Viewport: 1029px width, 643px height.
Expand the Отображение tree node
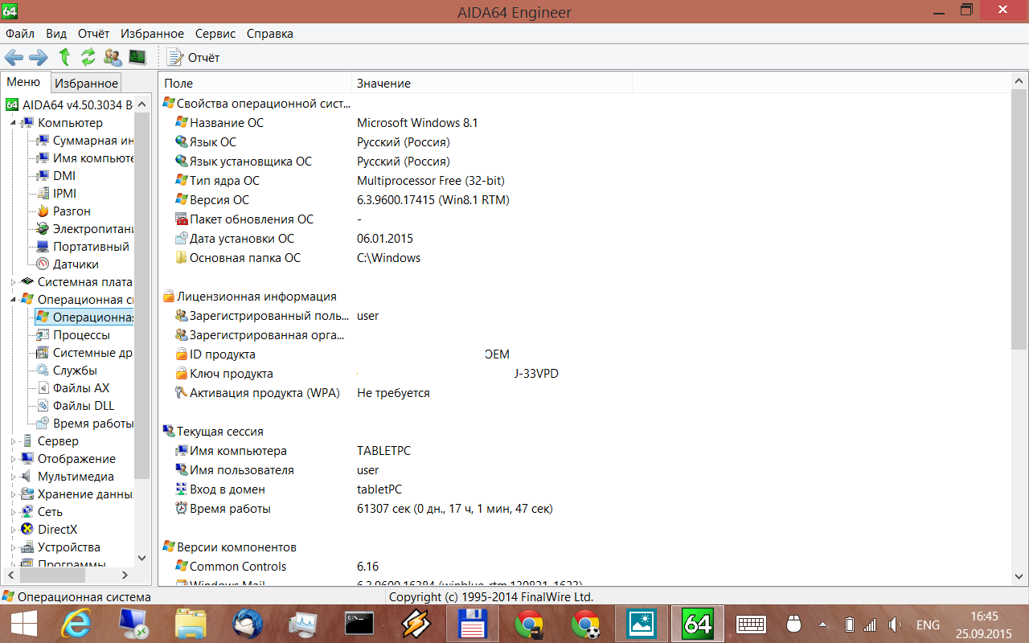point(13,459)
